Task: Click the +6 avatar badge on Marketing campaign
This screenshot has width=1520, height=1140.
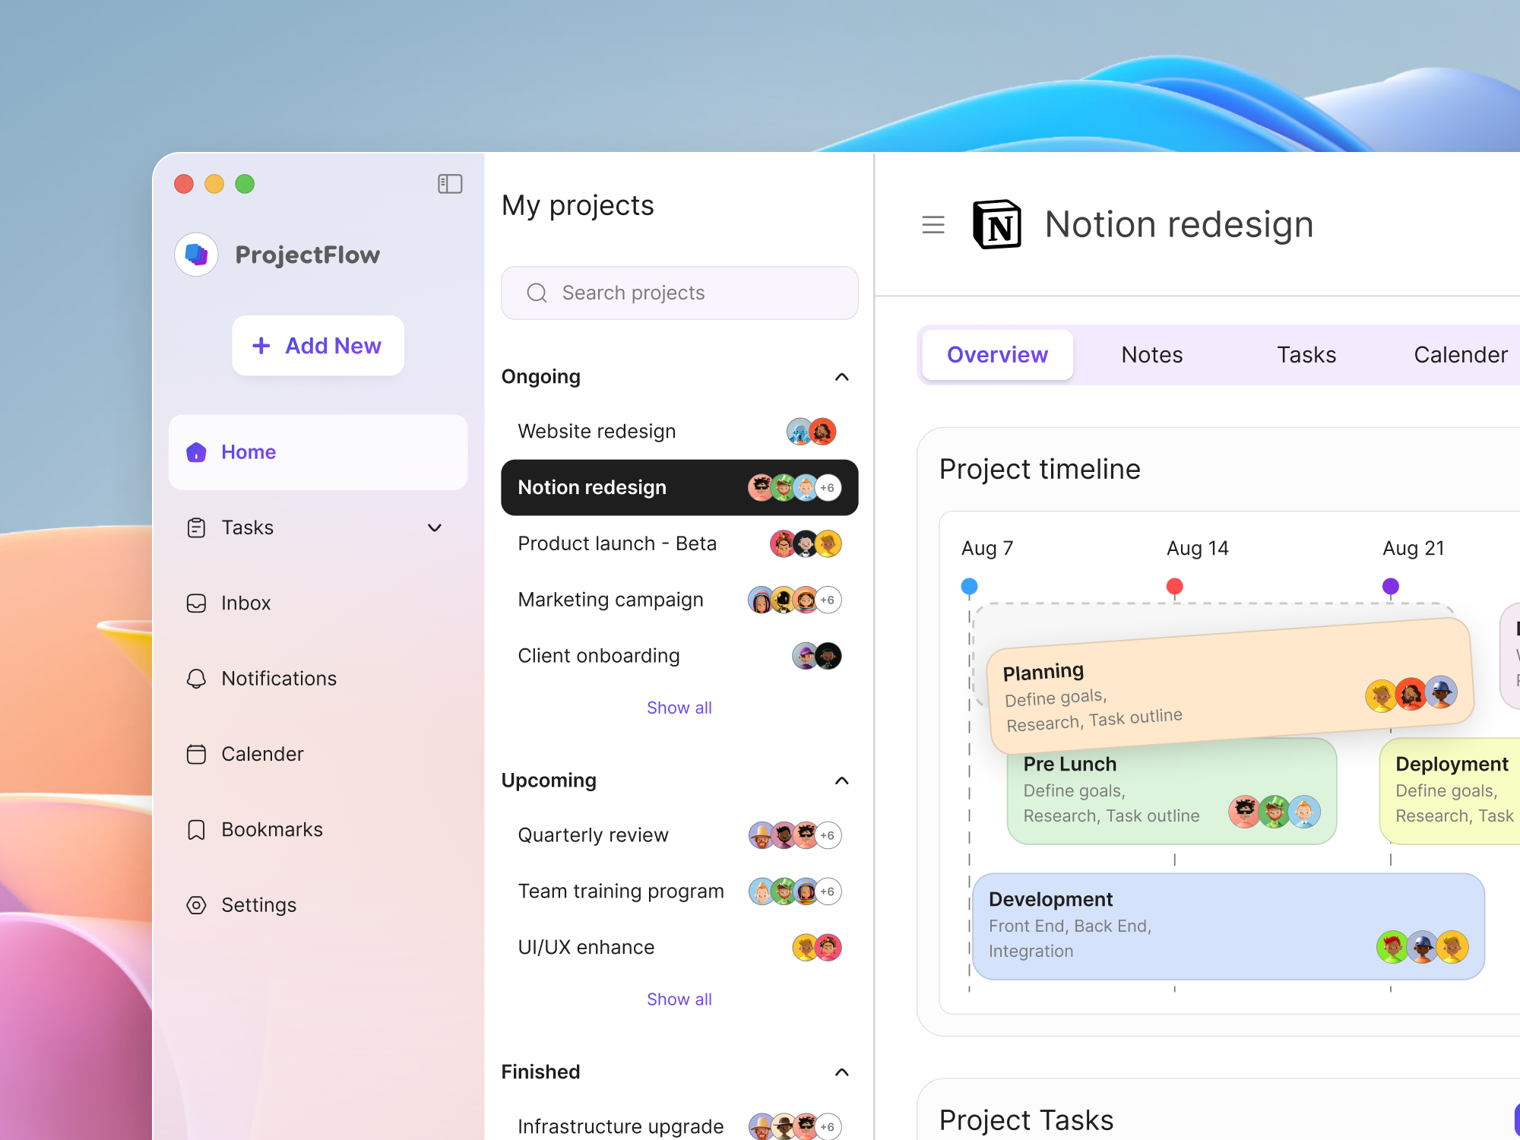Action: [828, 600]
